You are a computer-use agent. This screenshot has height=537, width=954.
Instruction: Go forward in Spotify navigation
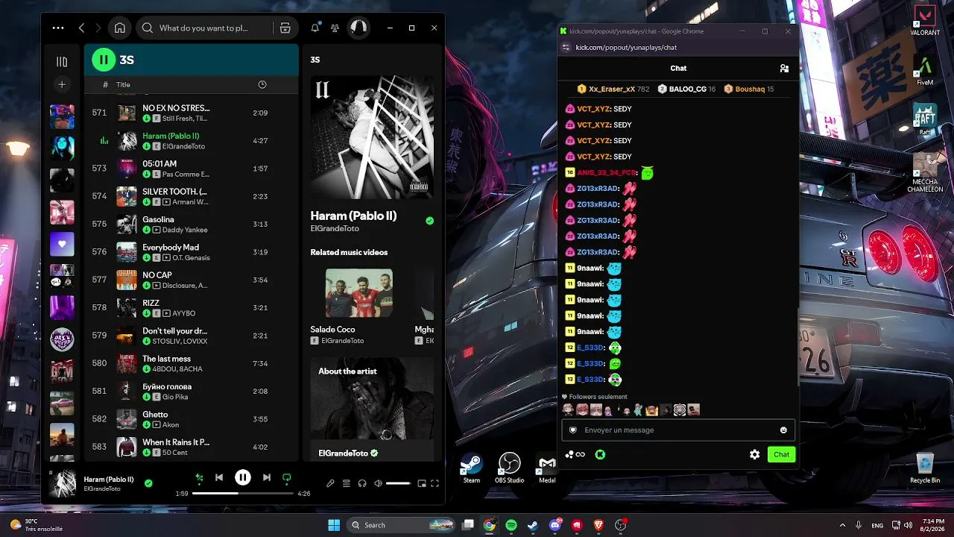[98, 28]
